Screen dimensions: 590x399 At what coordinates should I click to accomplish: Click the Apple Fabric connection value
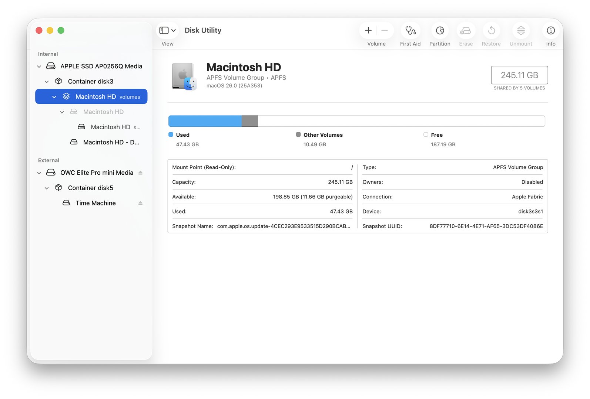(x=527, y=197)
